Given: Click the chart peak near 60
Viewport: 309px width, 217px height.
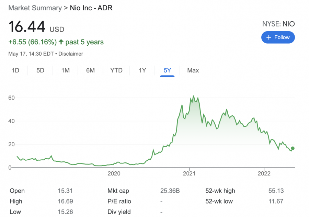Looking at the screenshot, I should coord(194,96).
